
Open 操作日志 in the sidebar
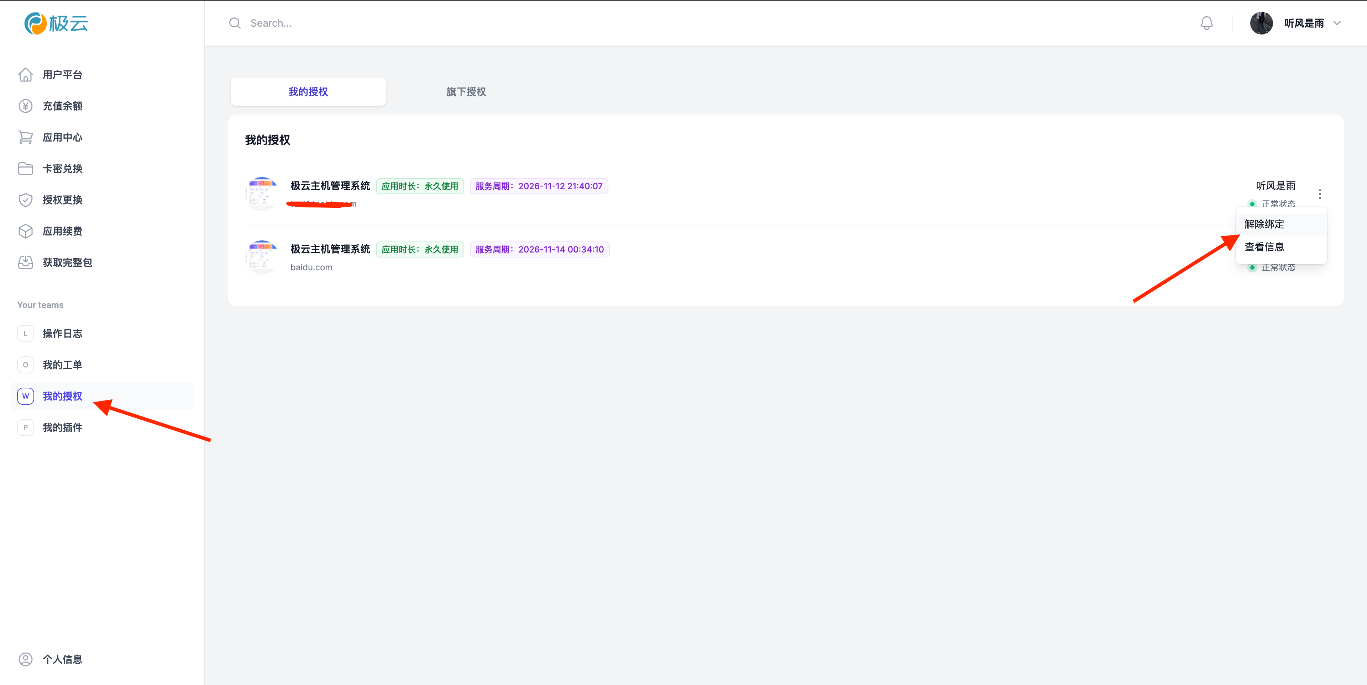62,334
